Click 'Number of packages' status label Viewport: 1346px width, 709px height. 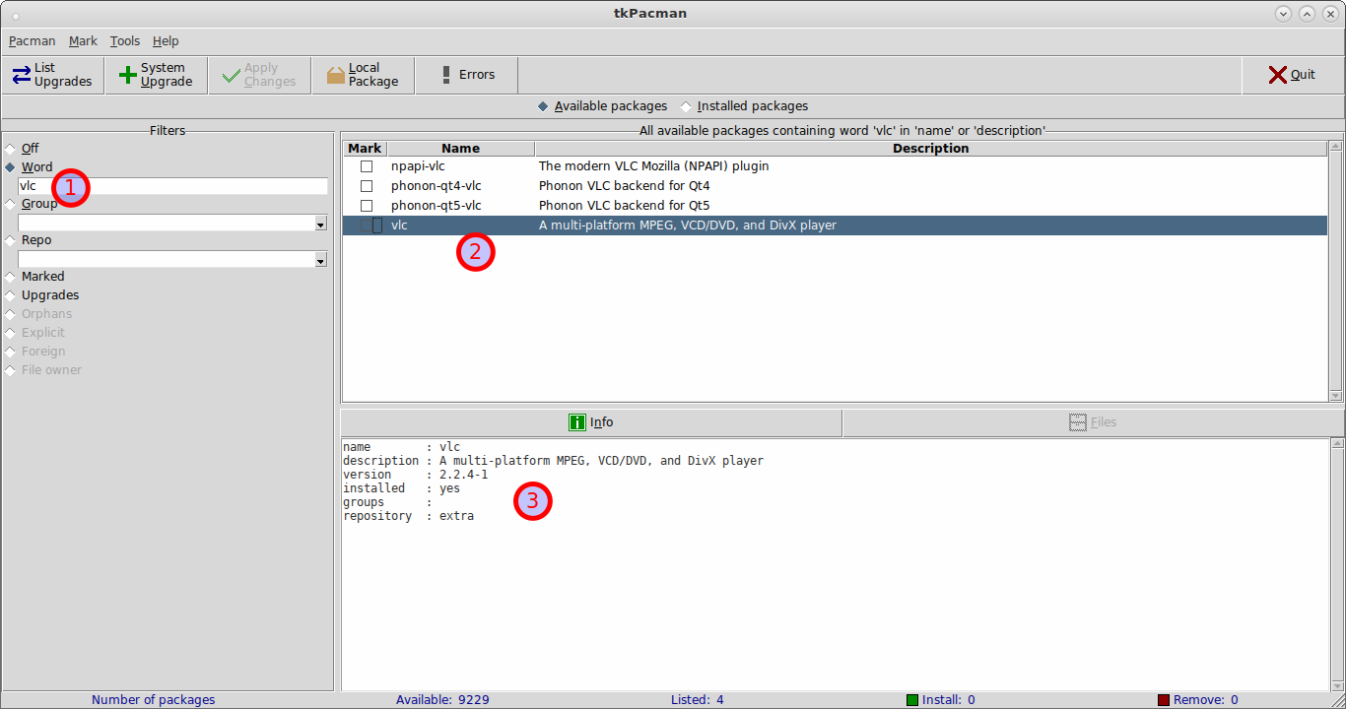153,700
